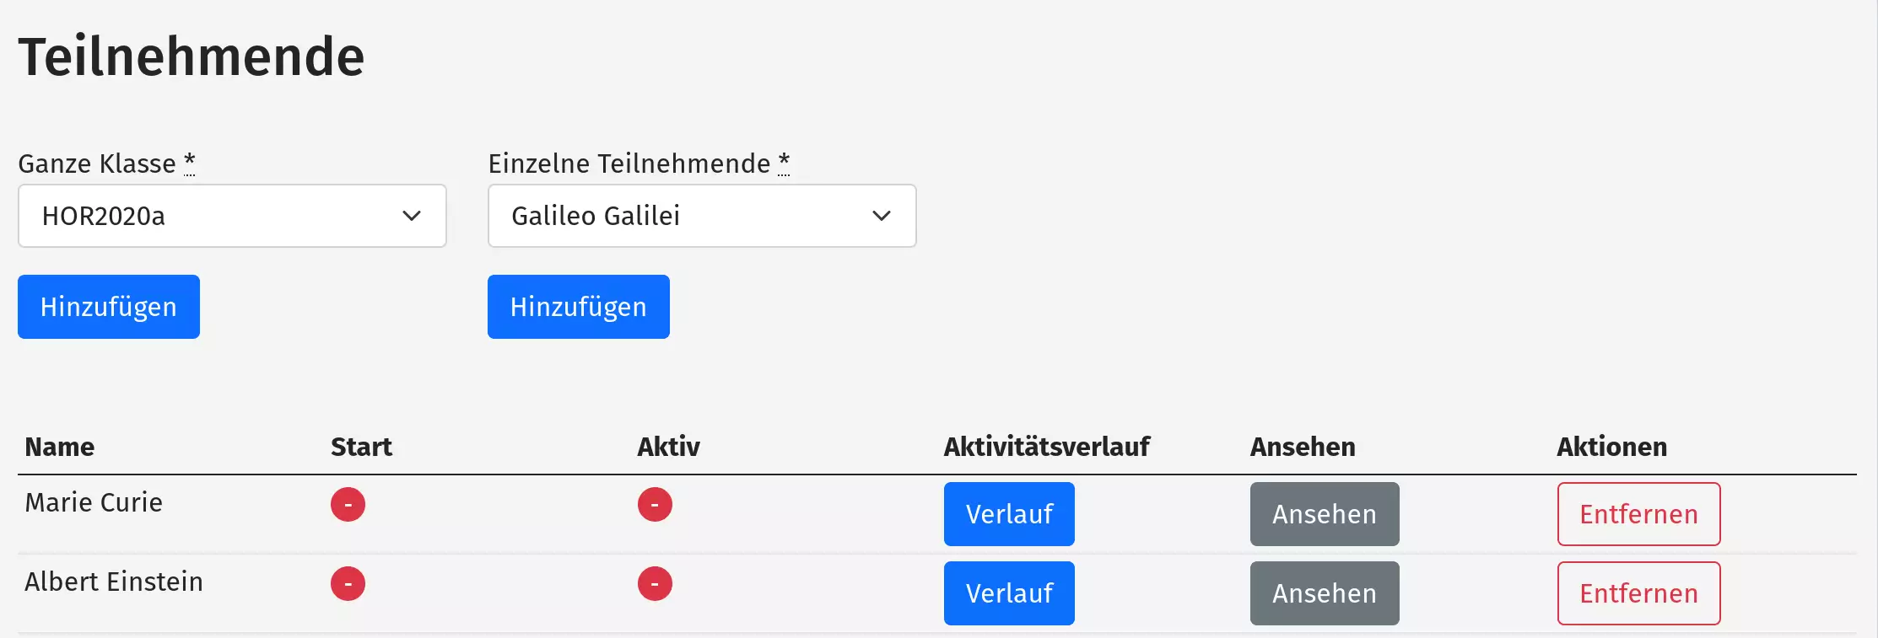Click Marie Curie's red Start status icon

pyautogui.click(x=348, y=505)
